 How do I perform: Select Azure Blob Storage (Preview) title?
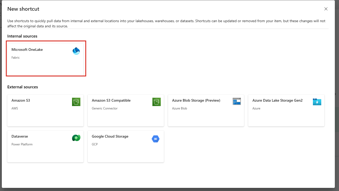coord(196,100)
